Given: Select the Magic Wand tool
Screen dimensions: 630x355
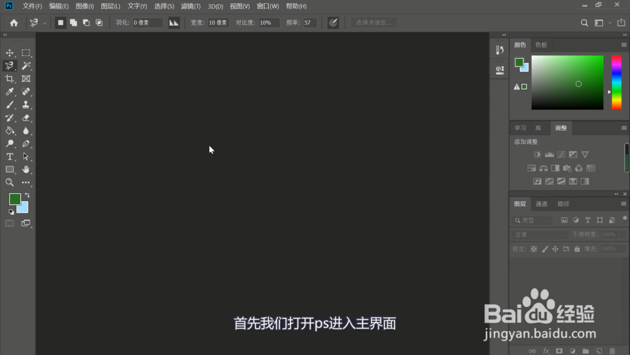Looking at the screenshot, I should 26,66.
